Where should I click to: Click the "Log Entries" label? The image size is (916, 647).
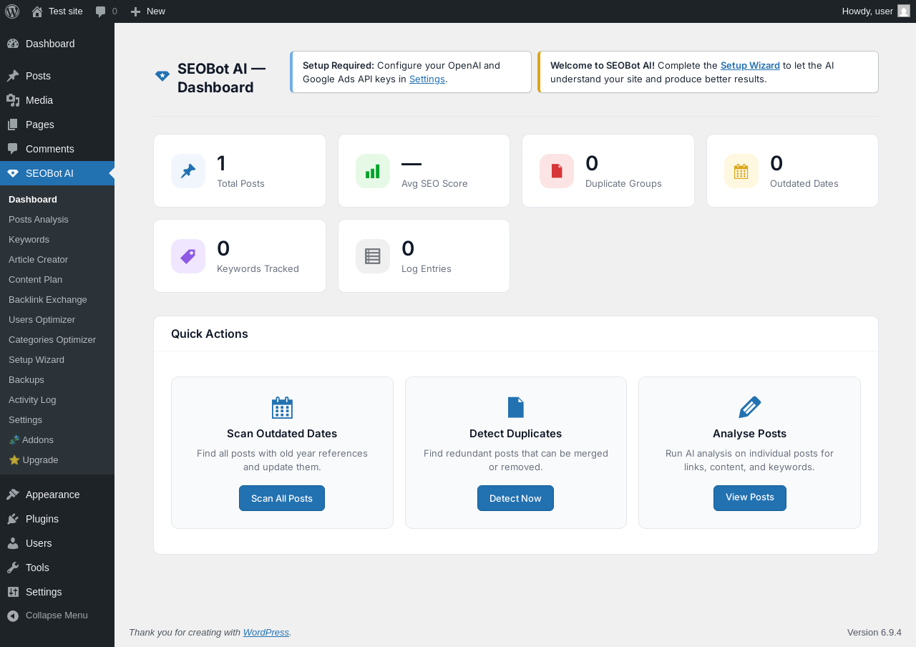point(427,269)
